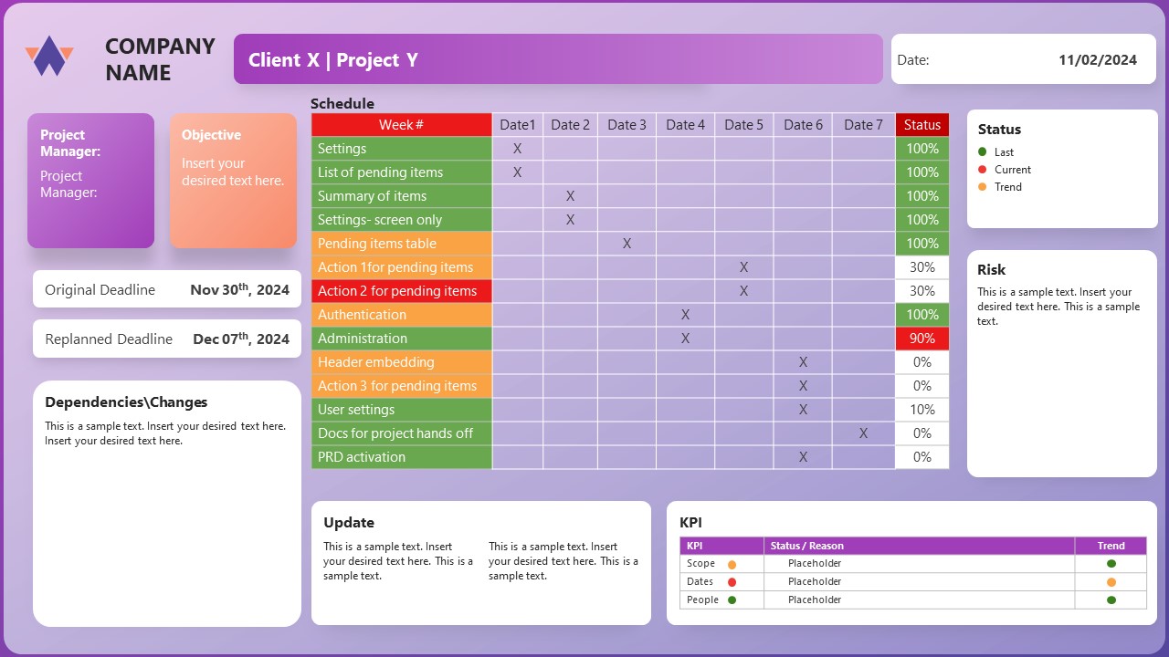Click the green status dot beside People KPI
This screenshot has height=657, width=1169.
click(x=732, y=600)
